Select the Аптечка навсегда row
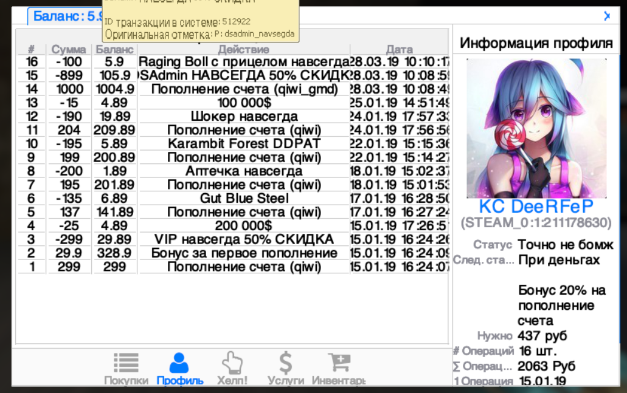 click(233, 171)
